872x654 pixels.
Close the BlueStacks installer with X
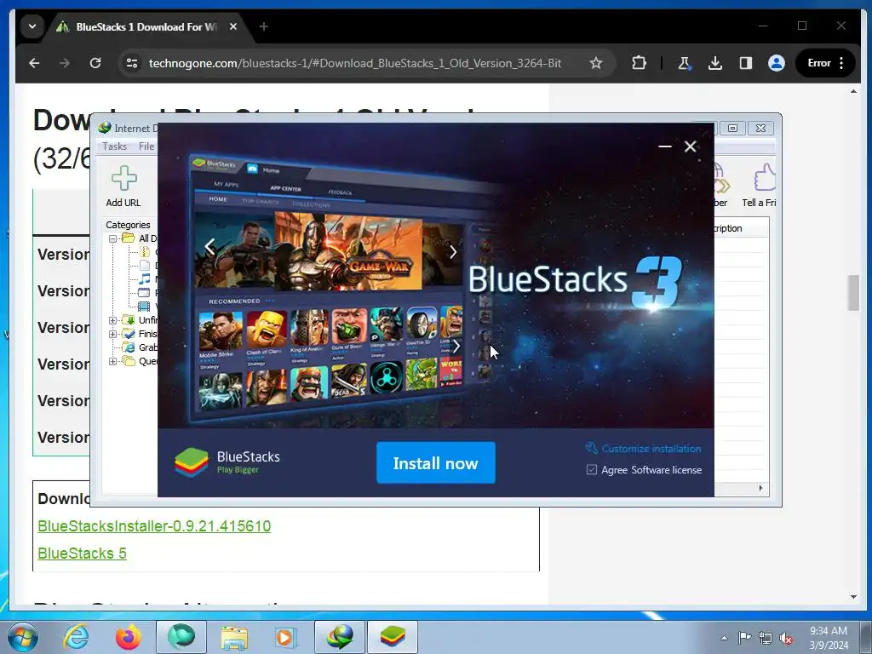(690, 146)
